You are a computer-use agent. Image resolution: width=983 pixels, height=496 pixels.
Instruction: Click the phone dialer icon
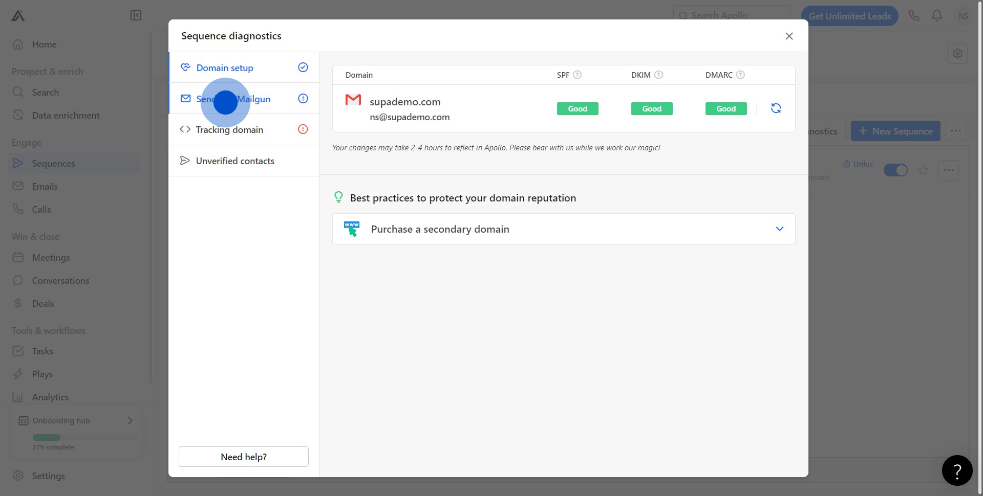tap(913, 16)
